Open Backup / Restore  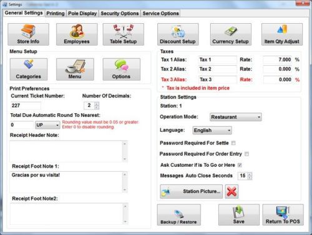179,215
